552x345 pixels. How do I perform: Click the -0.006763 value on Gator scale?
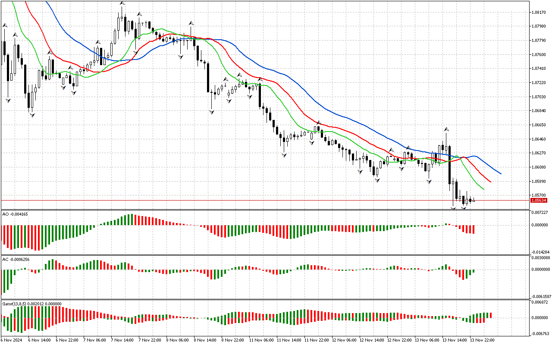coord(540,333)
